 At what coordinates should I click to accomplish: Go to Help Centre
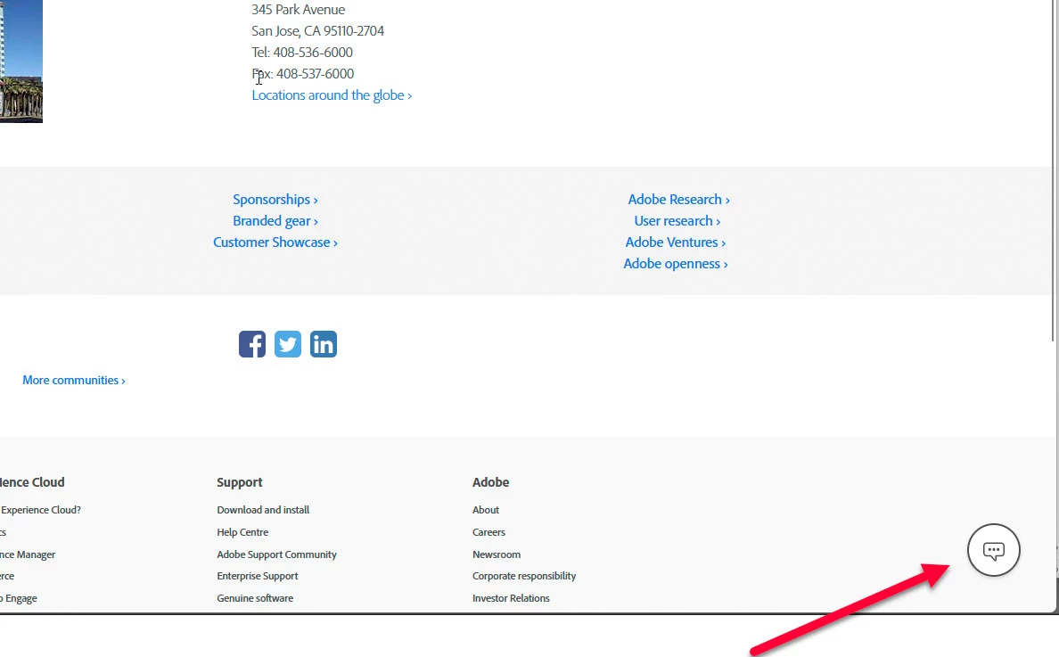coord(242,532)
